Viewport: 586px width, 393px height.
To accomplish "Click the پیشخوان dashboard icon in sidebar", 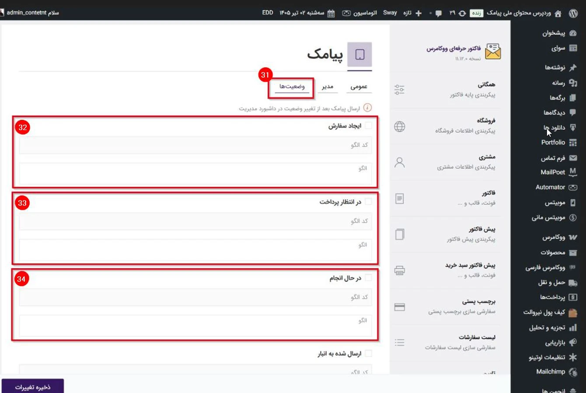I will pos(573,33).
